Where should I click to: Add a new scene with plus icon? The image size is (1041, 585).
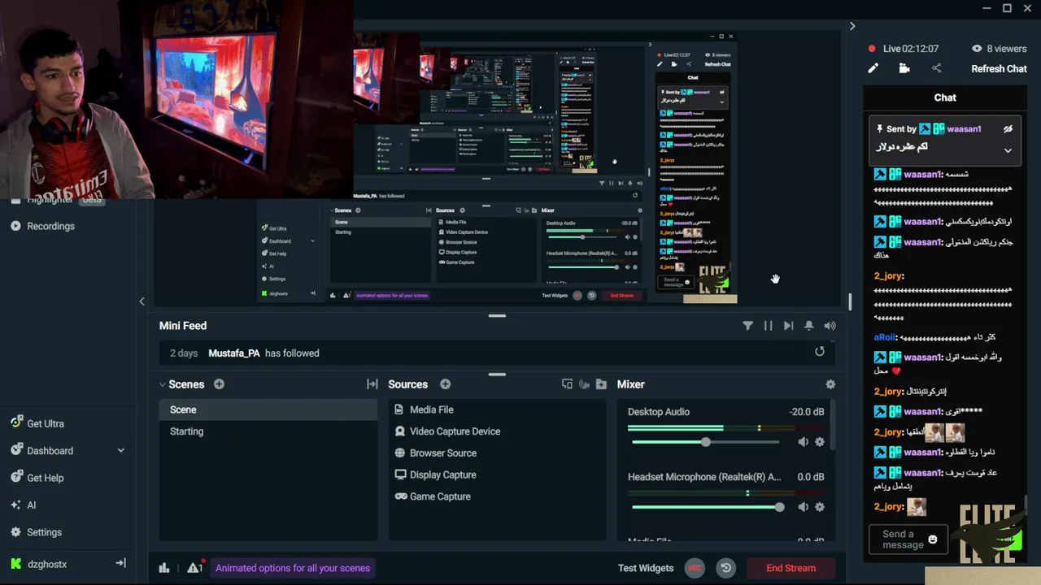click(219, 384)
